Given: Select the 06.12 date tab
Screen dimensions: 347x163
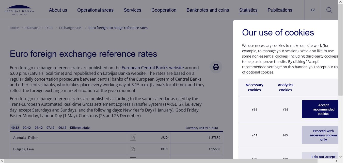Looking at the screenshot, I should point(62,128).
